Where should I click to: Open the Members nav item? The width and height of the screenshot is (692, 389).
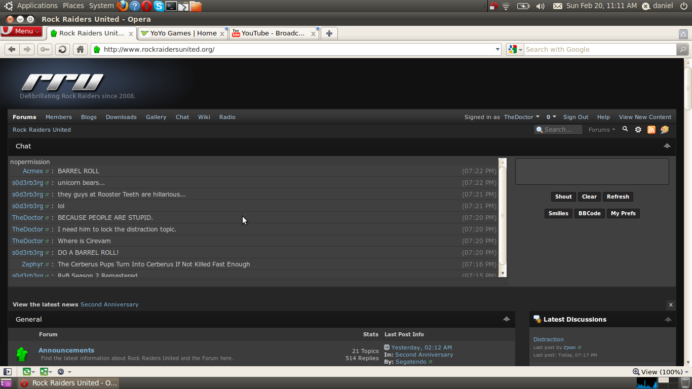(x=59, y=117)
